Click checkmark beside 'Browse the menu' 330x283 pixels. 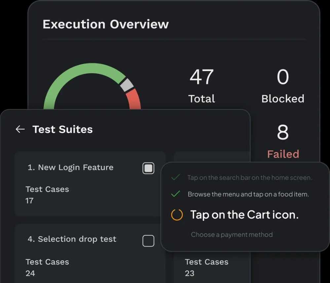[175, 194]
